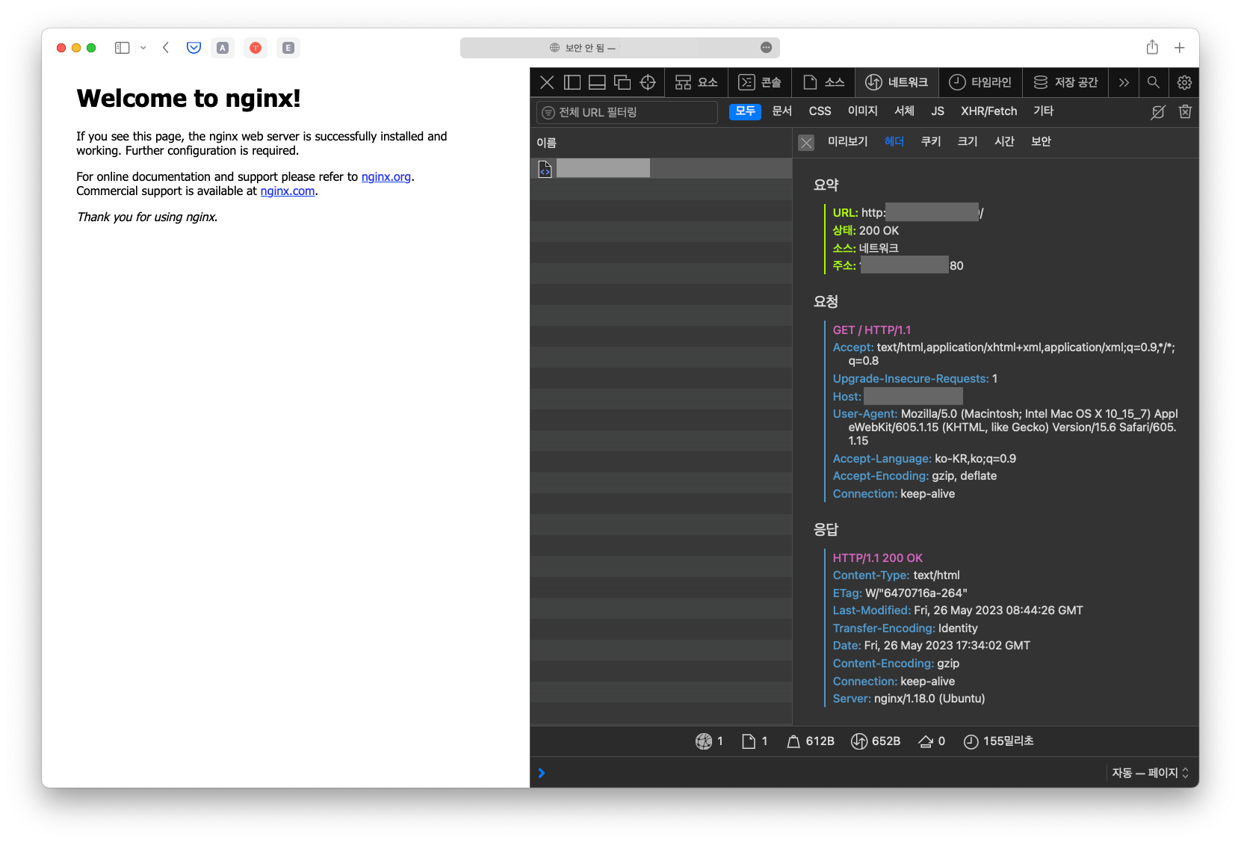
Task: Close the request detail view
Action: click(806, 143)
